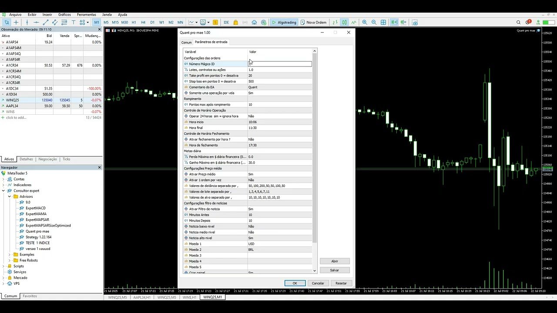The image size is (557, 313).
Task: Toggle chart auto scroll icon
Action: coord(394,22)
